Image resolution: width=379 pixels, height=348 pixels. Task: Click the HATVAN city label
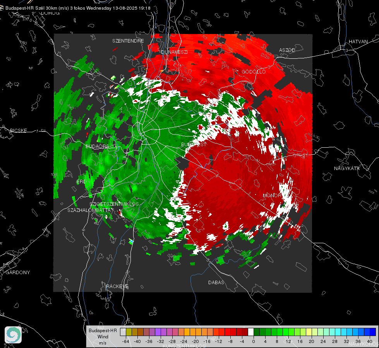point(358,41)
